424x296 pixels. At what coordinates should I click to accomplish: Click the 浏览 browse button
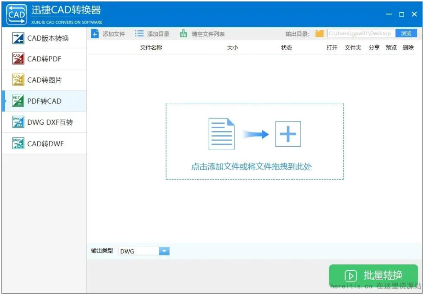pyautogui.click(x=406, y=33)
